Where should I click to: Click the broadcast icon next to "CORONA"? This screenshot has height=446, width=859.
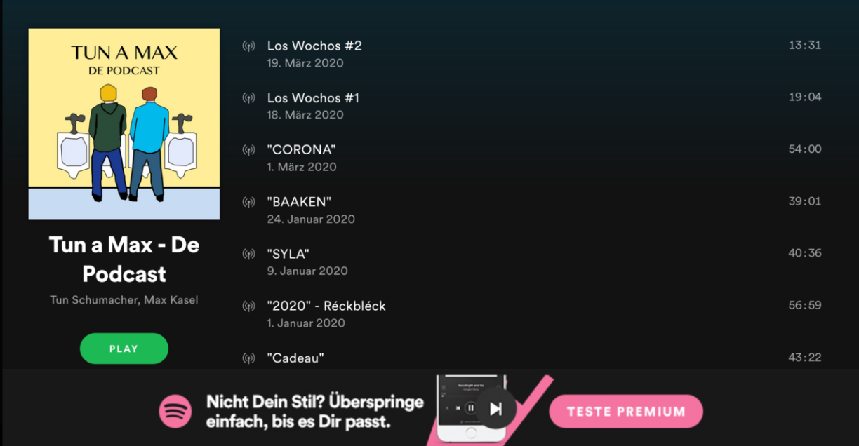248,150
